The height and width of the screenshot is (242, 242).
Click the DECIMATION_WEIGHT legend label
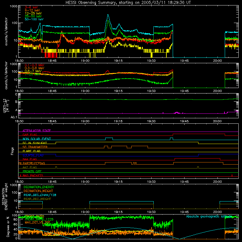pyautogui.click(x=38, y=191)
